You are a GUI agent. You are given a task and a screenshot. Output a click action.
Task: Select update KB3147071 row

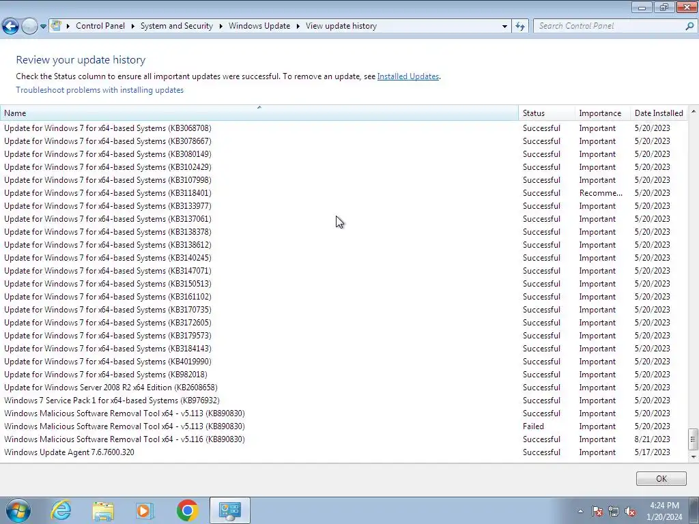[344, 270]
